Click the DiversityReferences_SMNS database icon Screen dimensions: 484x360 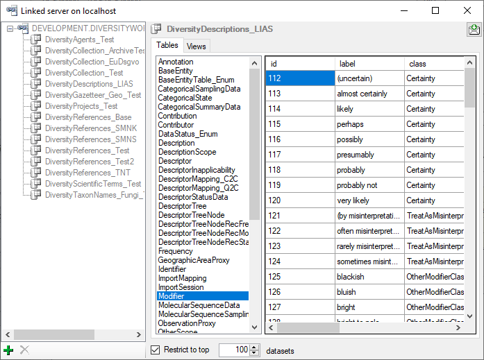36,139
